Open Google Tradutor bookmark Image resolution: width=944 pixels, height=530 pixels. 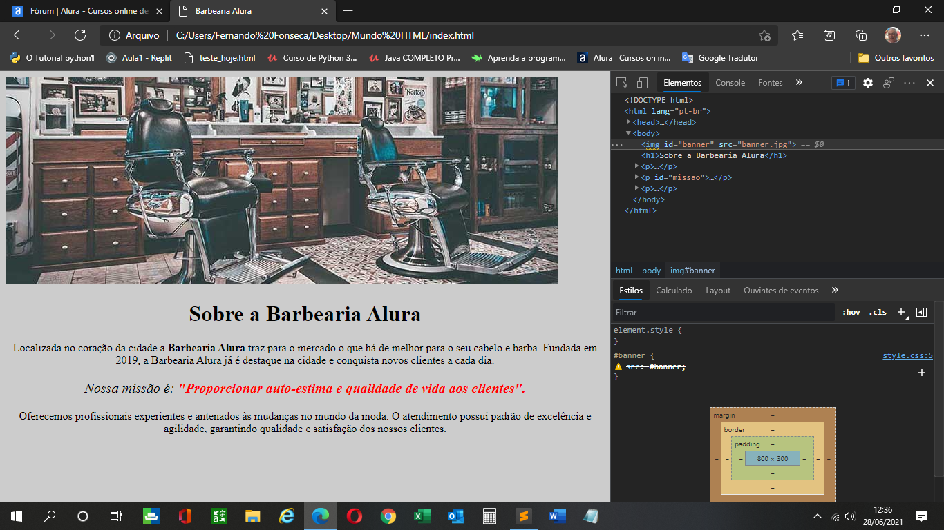(721, 58)
